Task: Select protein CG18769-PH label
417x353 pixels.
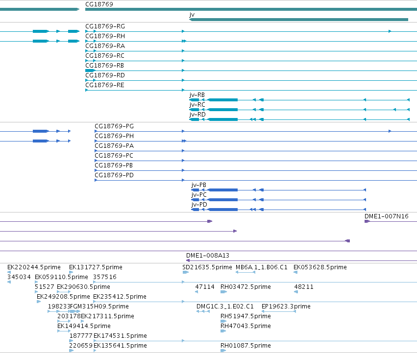Action: (114, 136)
